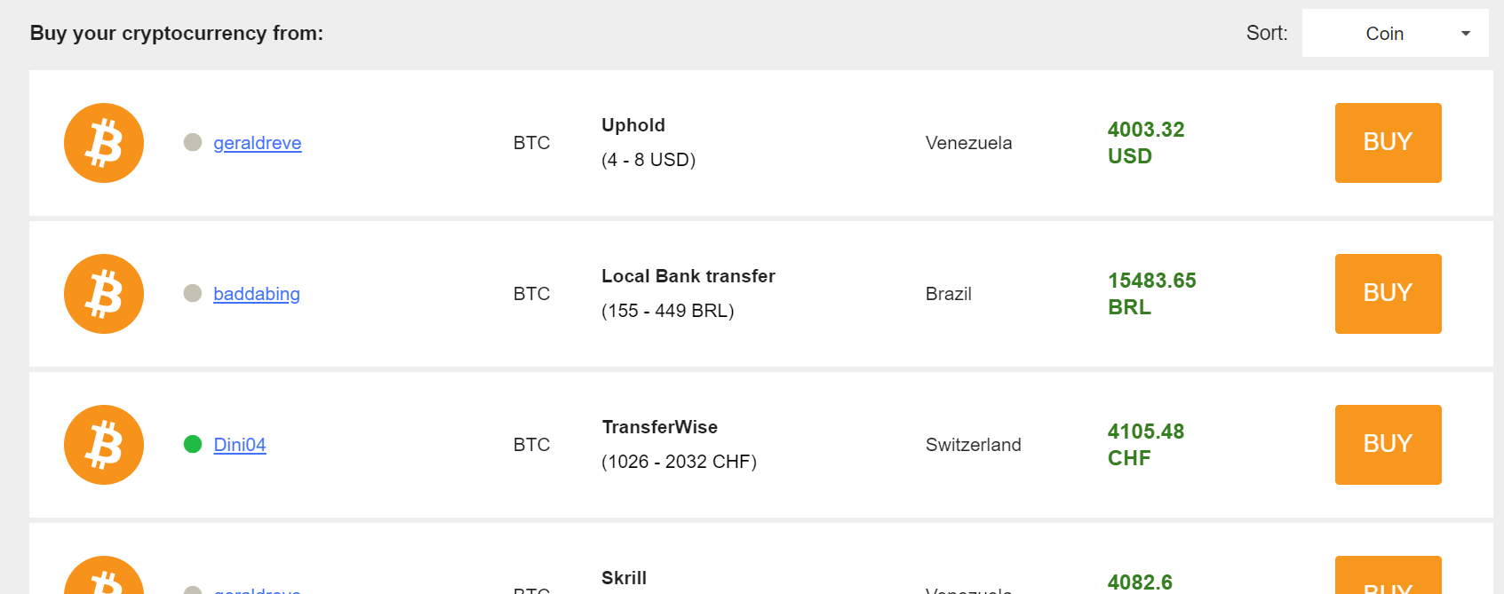Click the Bitcoin logo in geraldreve's Uphold listing
The image size is (1504, 594).
(x=104, y=143)
